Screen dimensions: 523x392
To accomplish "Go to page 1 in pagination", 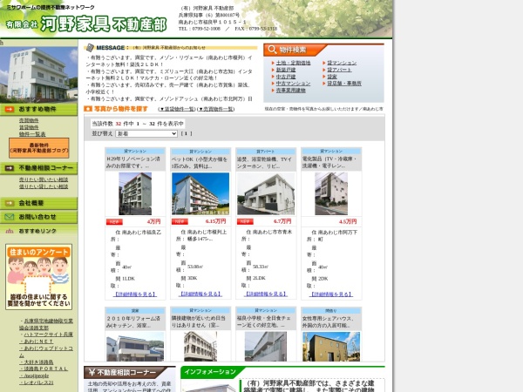I will [x=187, y=133].
